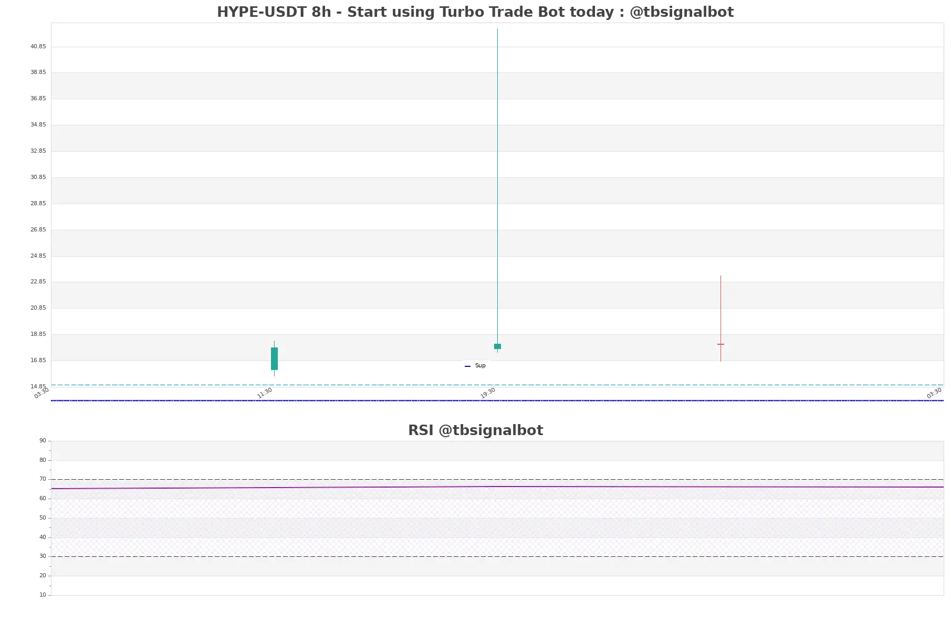Click the 24.85 price axis label
Viewport: 951px width, 634px height.
(x=38, y=256)
